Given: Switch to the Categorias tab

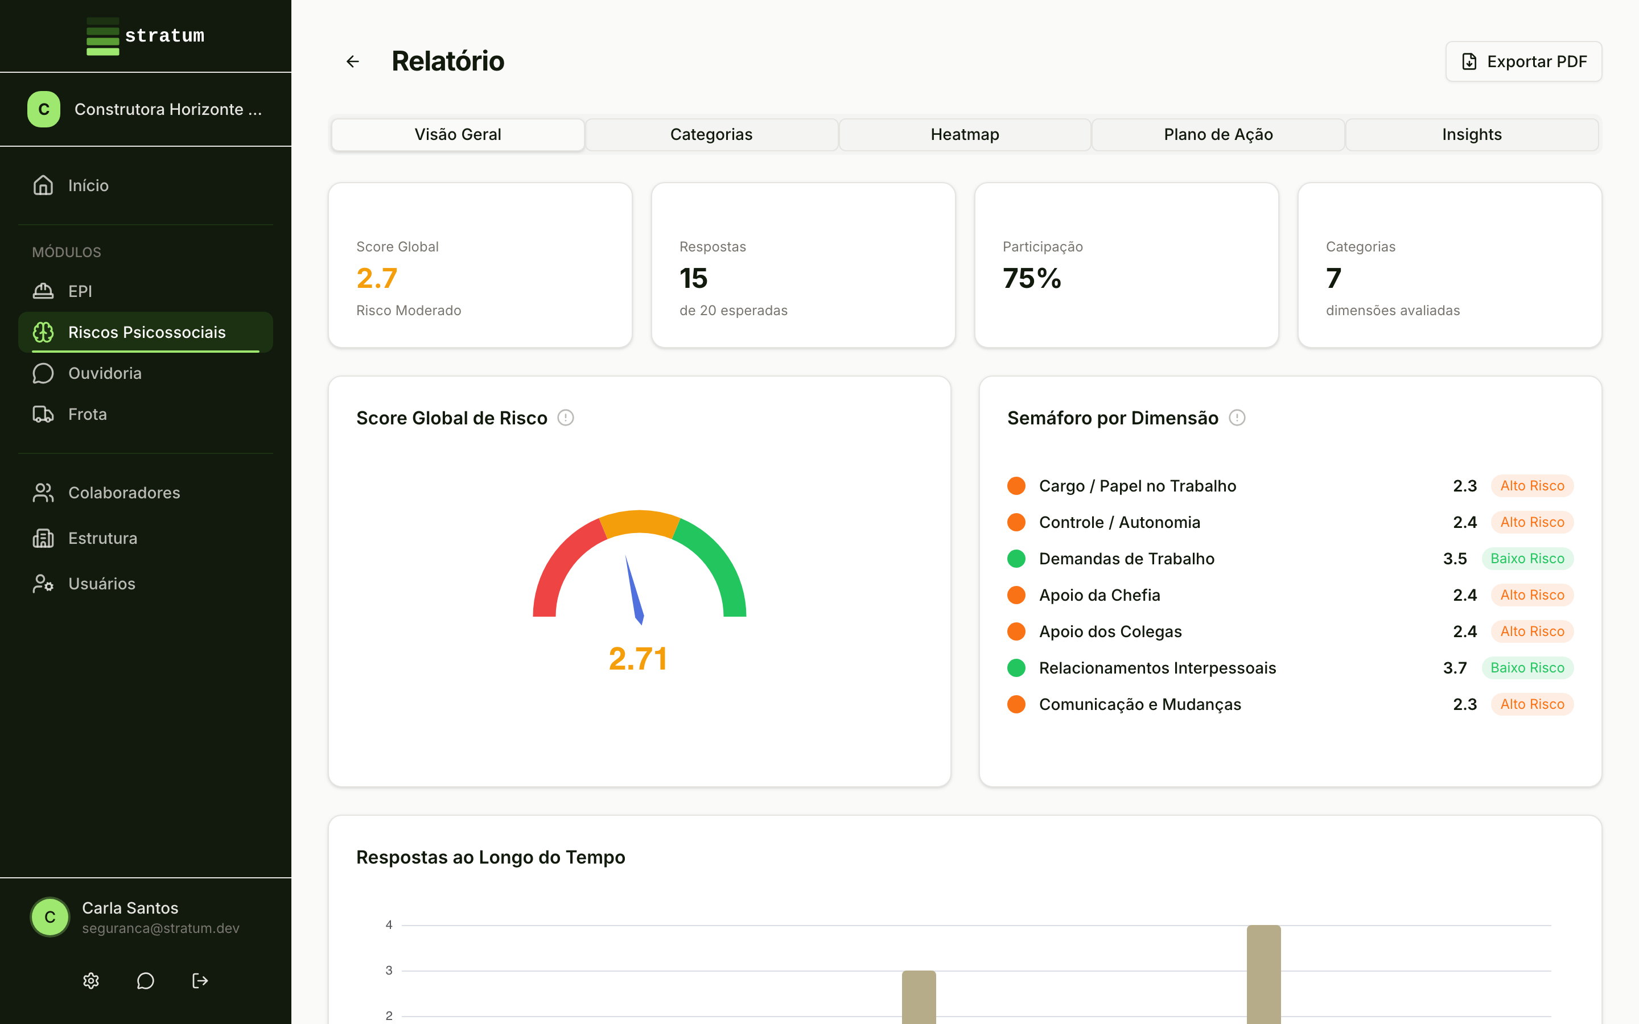Looking at the screenshot, I should tap(711, 134).
